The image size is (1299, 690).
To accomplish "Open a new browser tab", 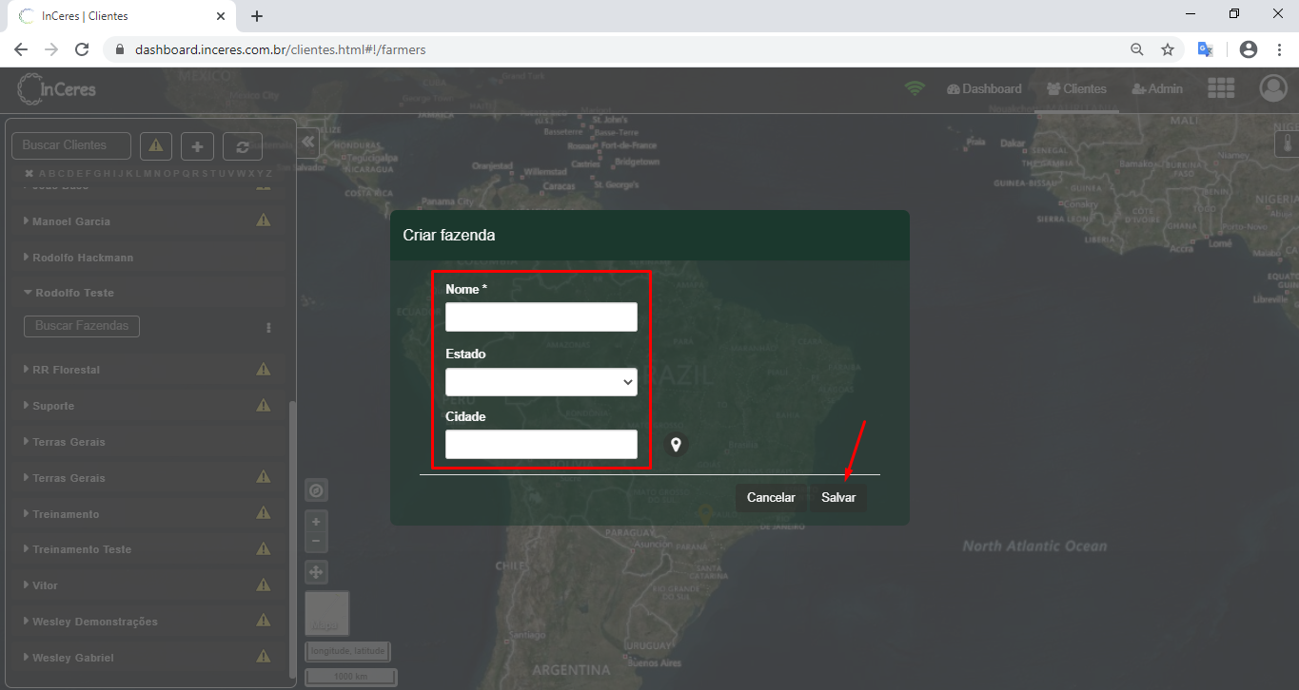I will point(257,16).
